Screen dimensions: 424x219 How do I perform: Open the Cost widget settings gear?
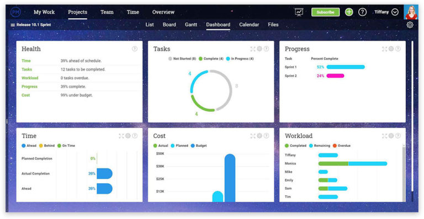click(259, 136)
